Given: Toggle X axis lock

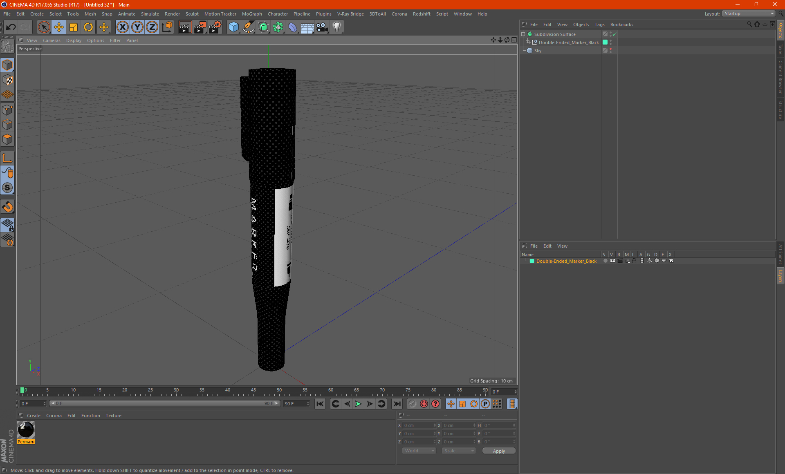Looking at the screenshot, I should pyautogui.click(x=122, y=27).
